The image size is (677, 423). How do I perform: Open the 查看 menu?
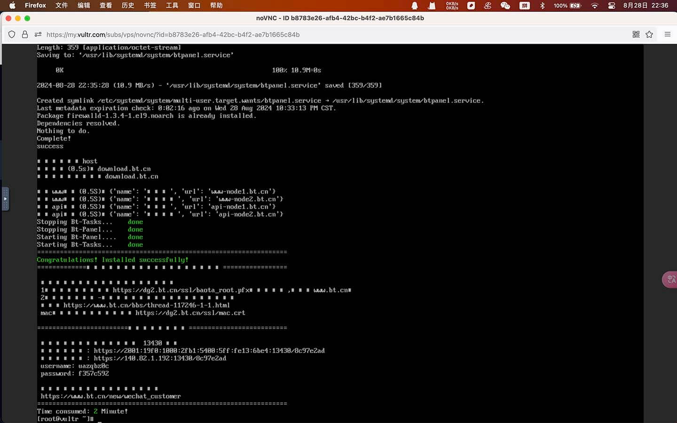tap(106, 6)
